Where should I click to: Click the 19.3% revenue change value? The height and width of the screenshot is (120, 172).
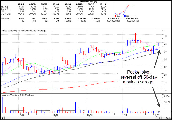(92, 9)
